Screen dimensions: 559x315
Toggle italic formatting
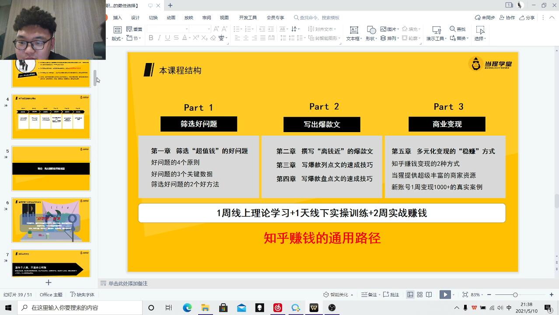[159, 38]
